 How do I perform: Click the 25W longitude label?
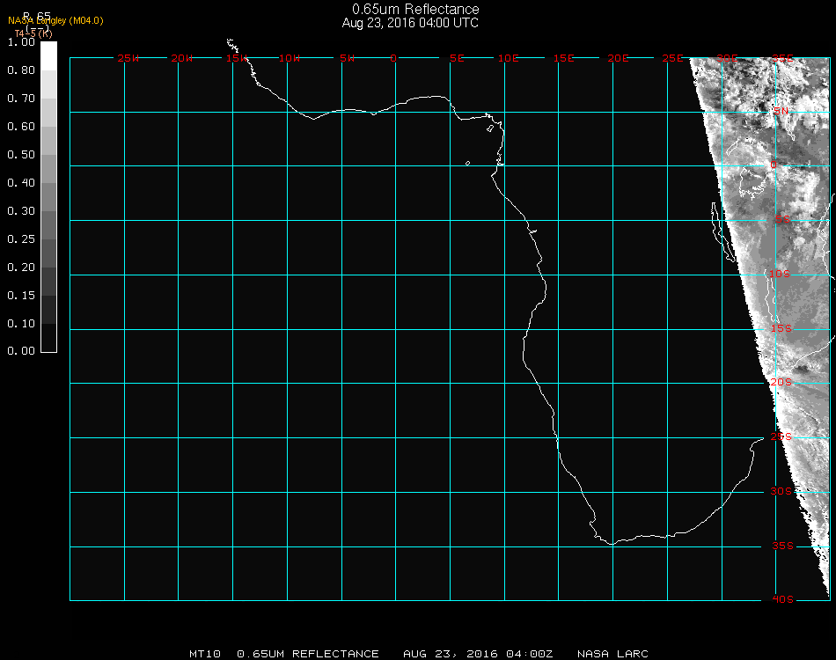128,58
